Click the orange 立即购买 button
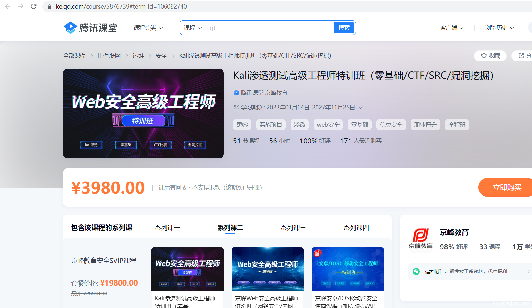Image resolution: width=532 pixels, height=308 pixels. click(505, 187)
